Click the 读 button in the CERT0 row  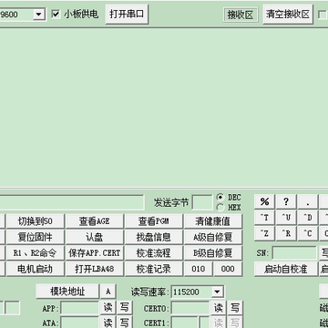(x=219, y=308)
